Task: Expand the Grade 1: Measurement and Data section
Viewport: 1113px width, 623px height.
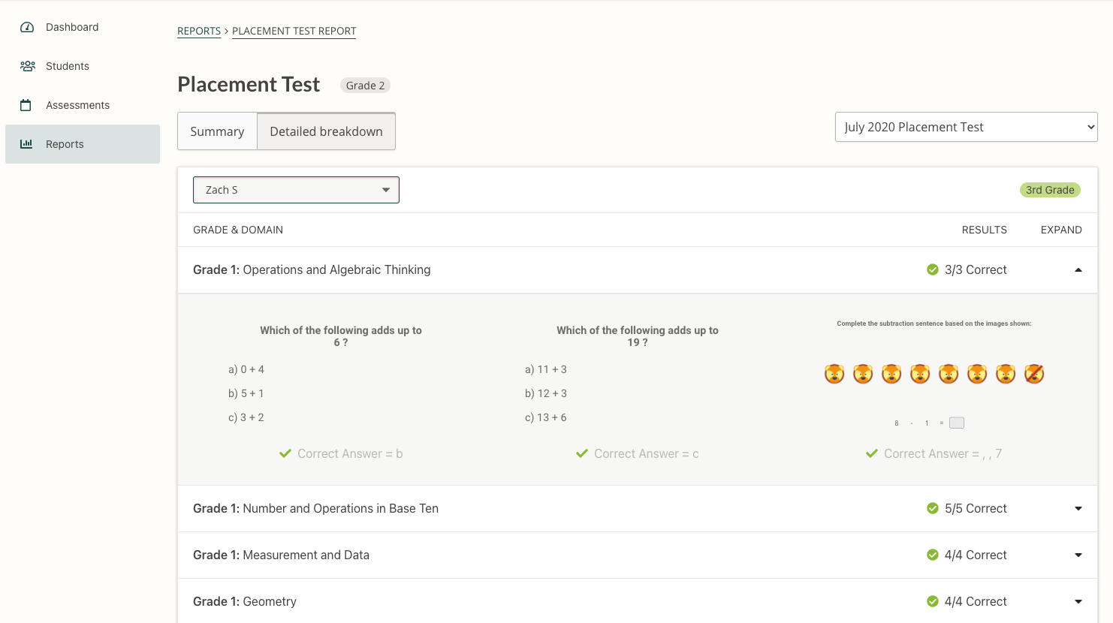Action: (x=1078, y=555)
